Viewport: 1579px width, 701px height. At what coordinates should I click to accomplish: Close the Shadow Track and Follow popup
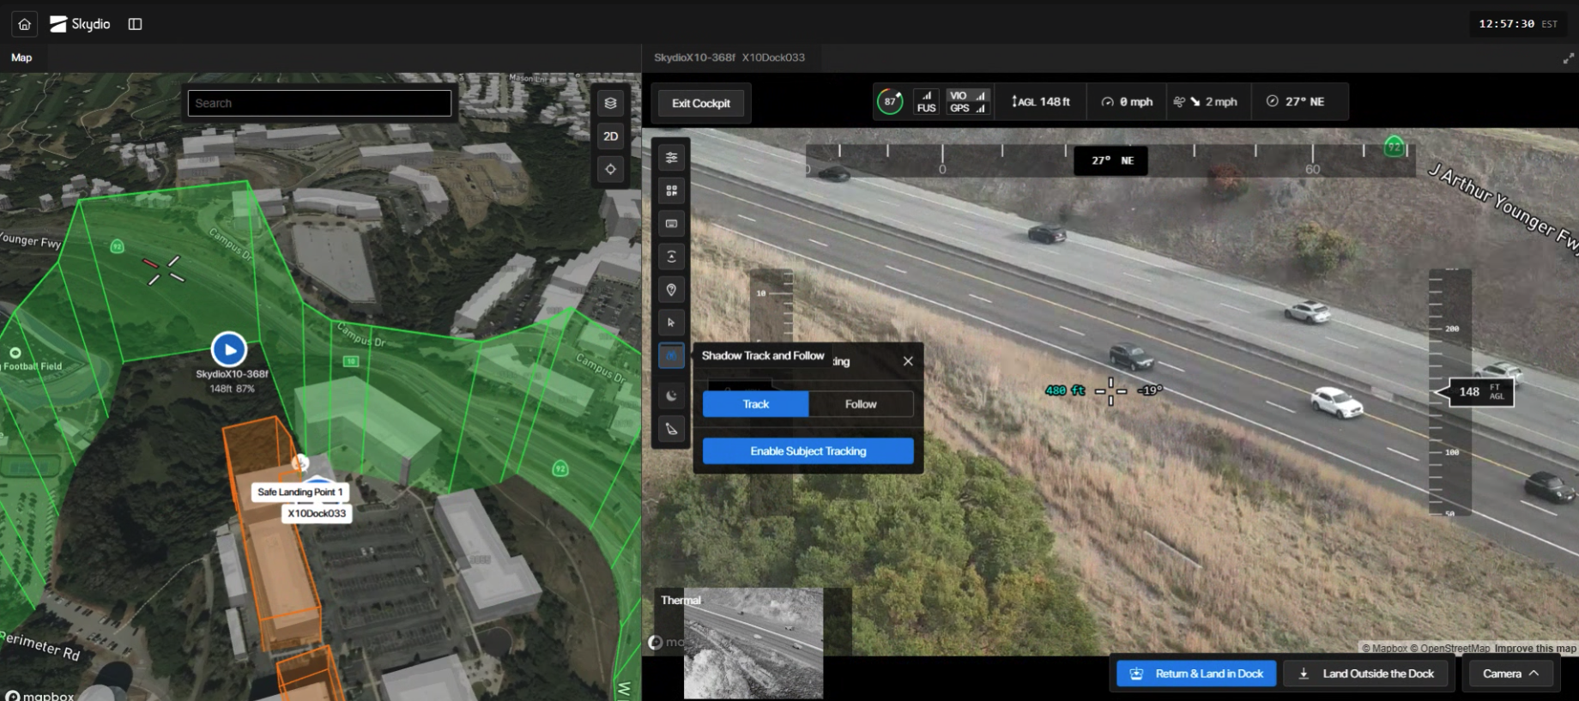point(908,361)
